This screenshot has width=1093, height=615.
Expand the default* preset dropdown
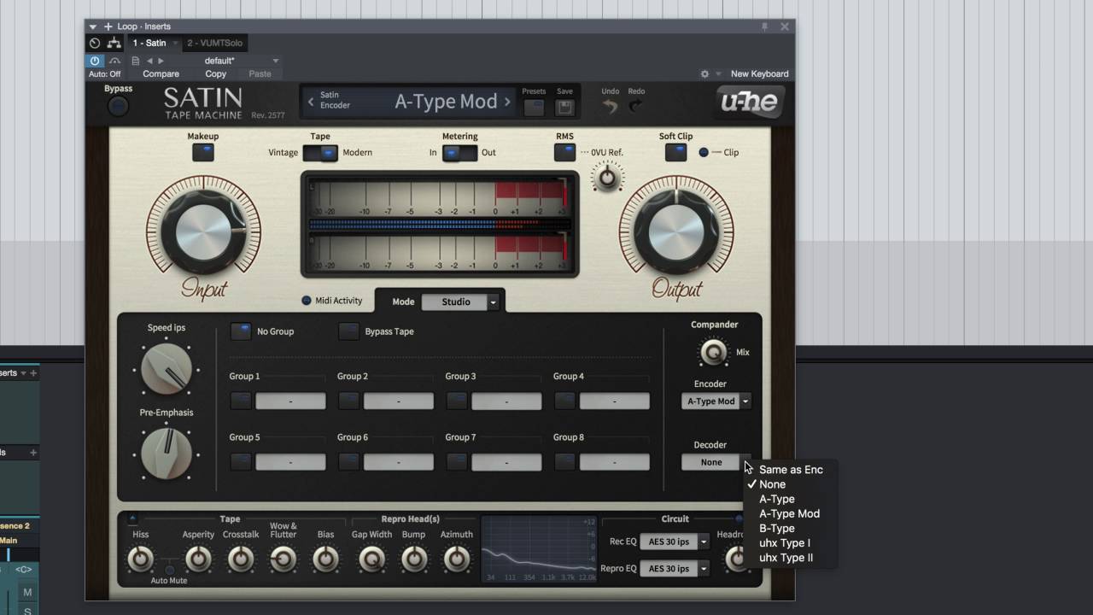(275, 61)
